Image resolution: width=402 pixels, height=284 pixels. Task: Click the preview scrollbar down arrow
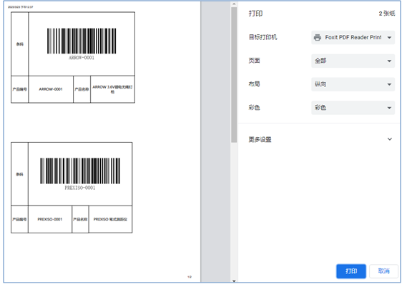coord(234,281)
